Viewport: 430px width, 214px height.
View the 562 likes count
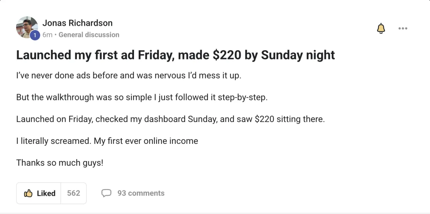73,193
